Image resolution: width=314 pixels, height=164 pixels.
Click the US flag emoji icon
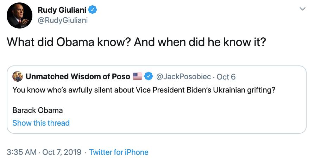coord(137,76)
